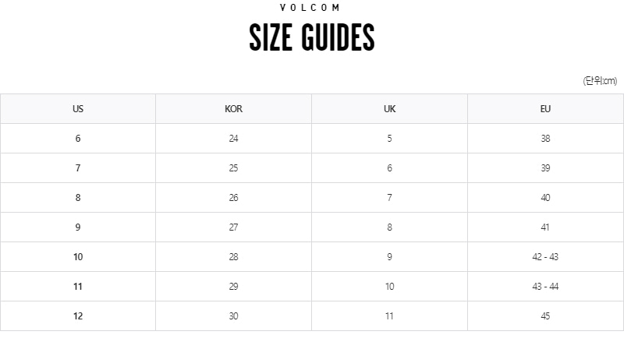The width and height of the screenshot is (624, 349).
Task: Click the UK column header
Action: pos(389,109)
